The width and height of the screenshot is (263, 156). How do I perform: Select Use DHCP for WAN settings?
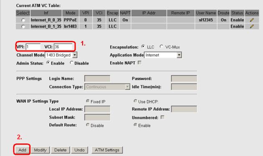click(x=135, y=101)
